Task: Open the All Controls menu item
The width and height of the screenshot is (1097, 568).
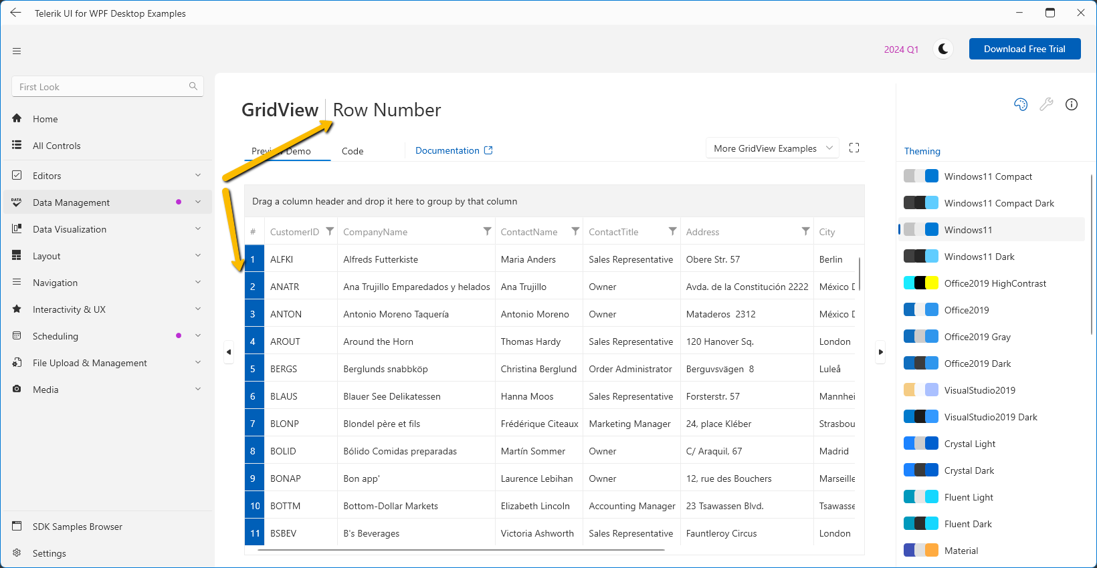Action: pyautogui.click(x=57, y=146)
